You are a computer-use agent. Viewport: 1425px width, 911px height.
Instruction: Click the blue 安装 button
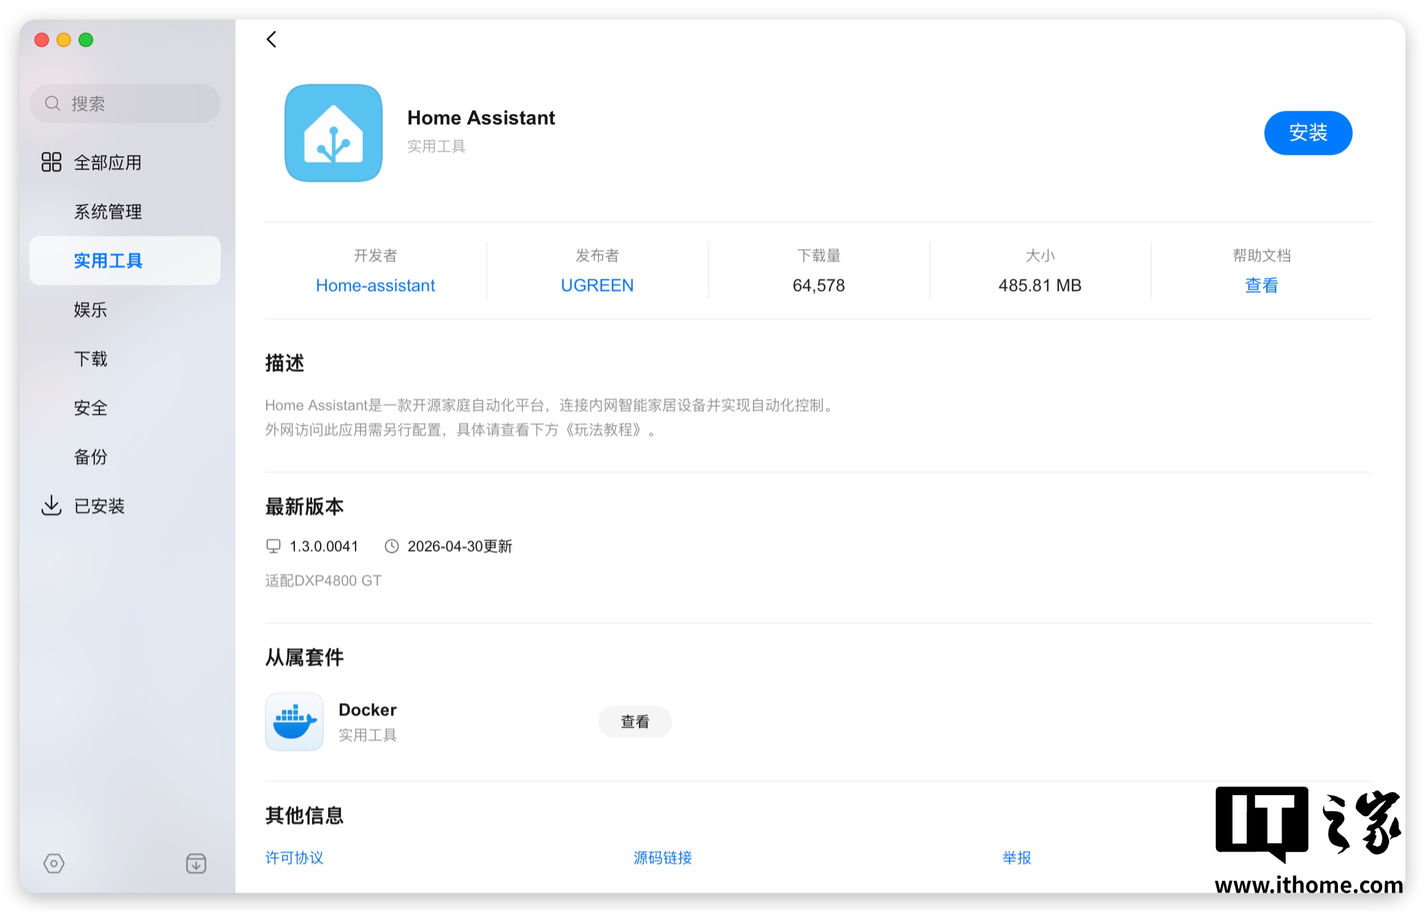pyautogui.click(x=1308, y=133)
